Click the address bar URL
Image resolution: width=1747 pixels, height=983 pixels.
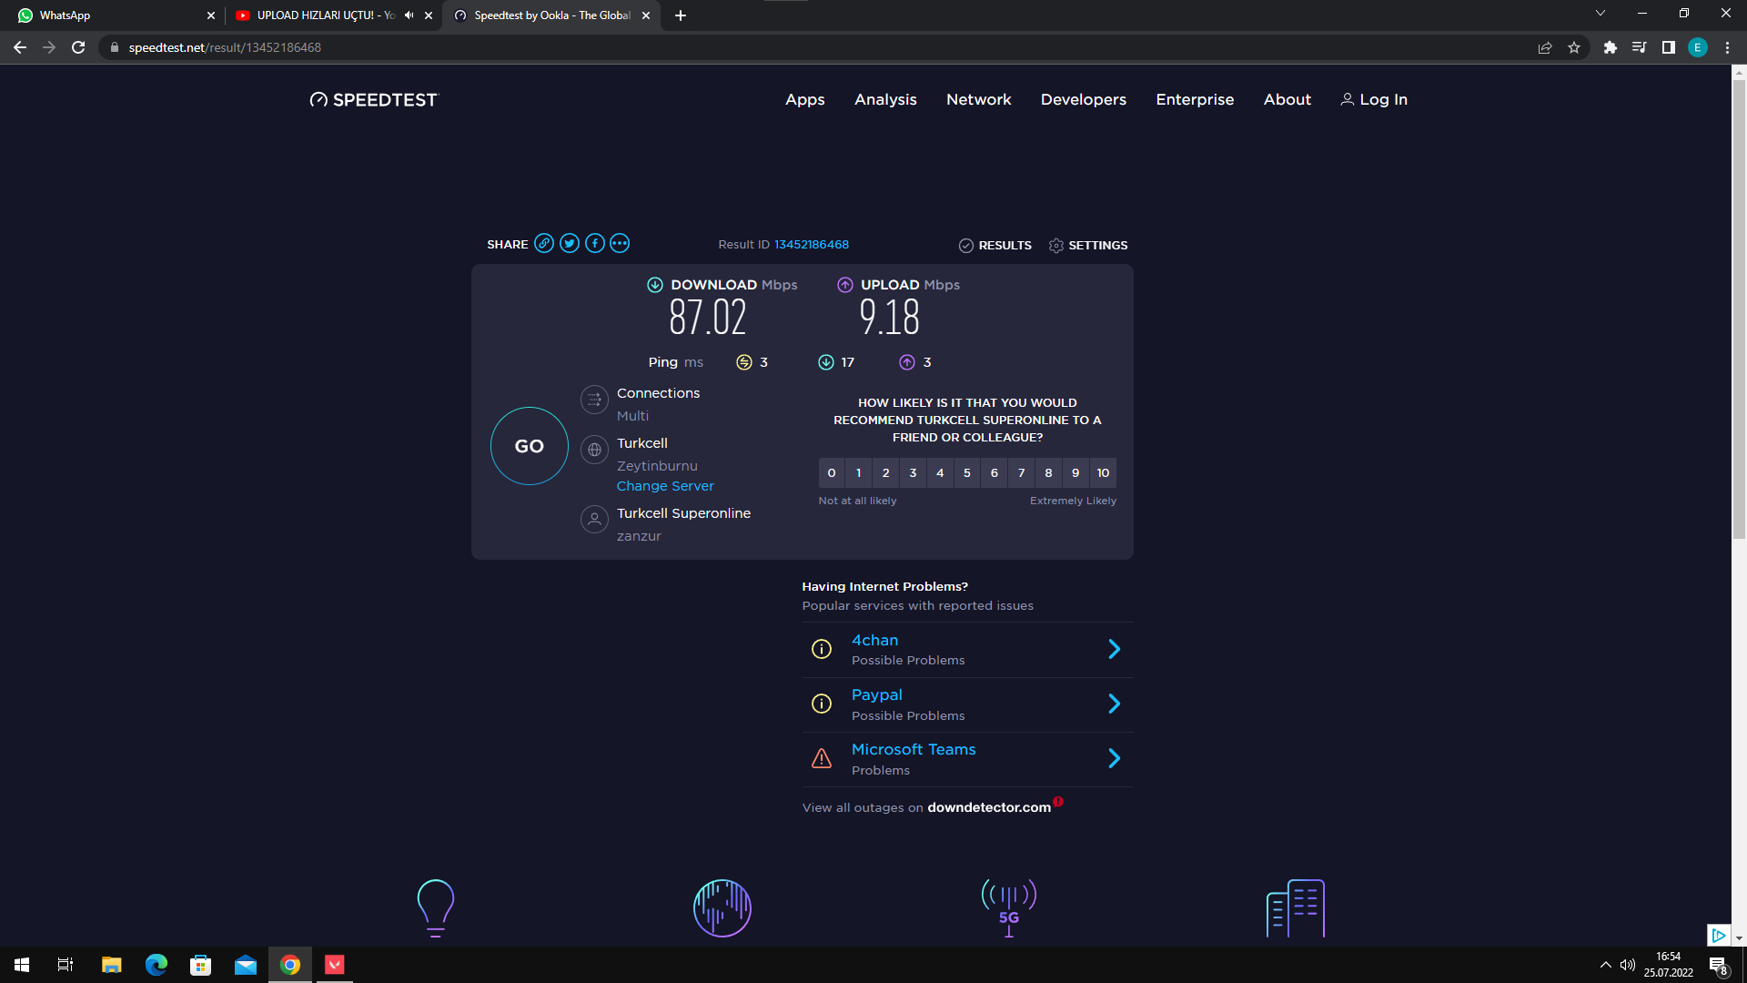coord(225,47)
